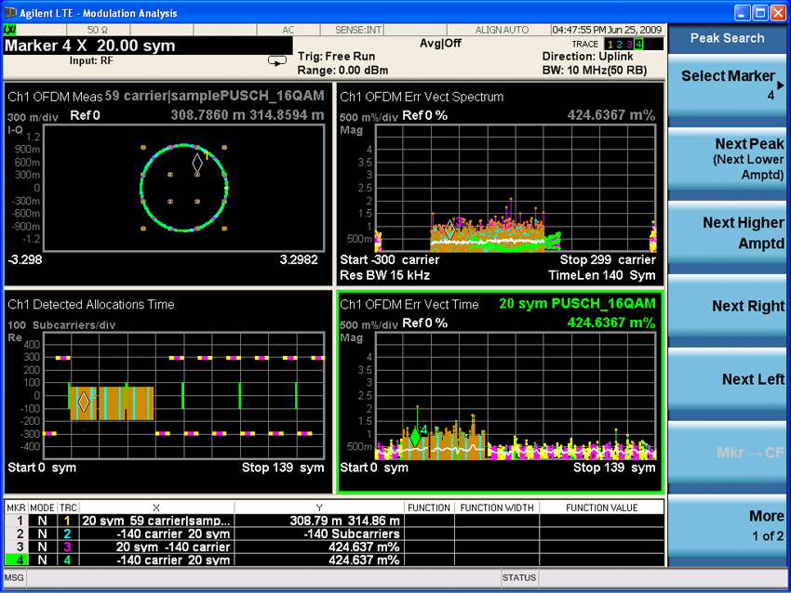Select the trace 4 indicator box

click(x=637, y=44)
